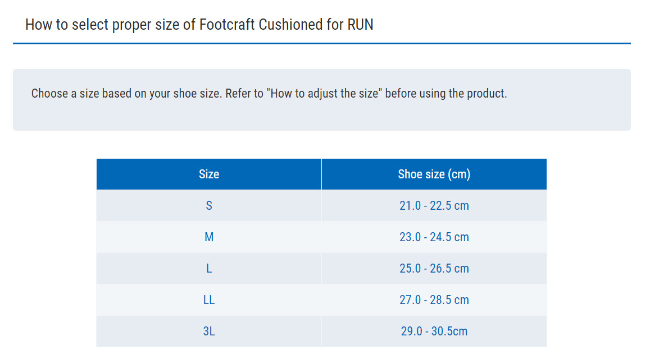650x364 pixels.
Task: Select the M size cell
Action: tap(209, 237)
